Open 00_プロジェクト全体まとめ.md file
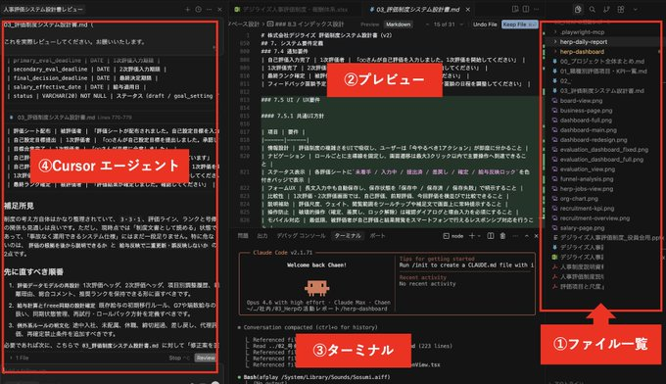This screenshot has width=666, height=384. [x=602, y=61]
